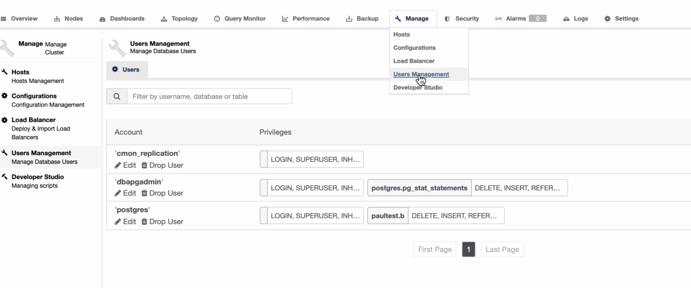Go to Last Page of users
Screen dimensions: 691x288
point(502,249)
